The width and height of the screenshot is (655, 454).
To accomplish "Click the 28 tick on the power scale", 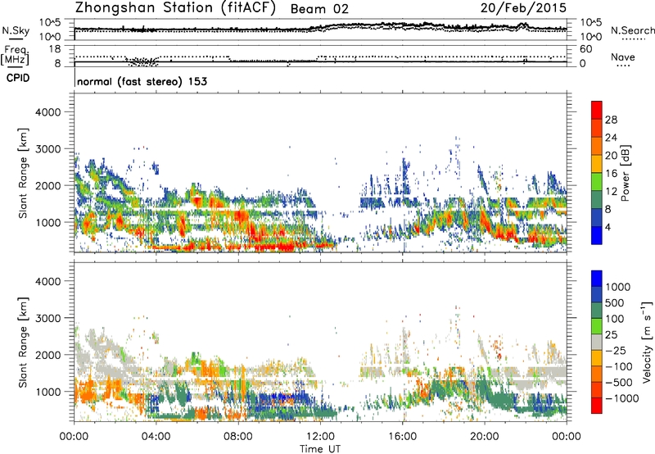I will pos(611,120).
